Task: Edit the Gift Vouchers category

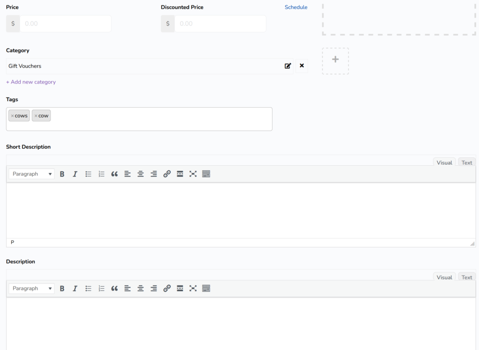Action: coord(288,66)
